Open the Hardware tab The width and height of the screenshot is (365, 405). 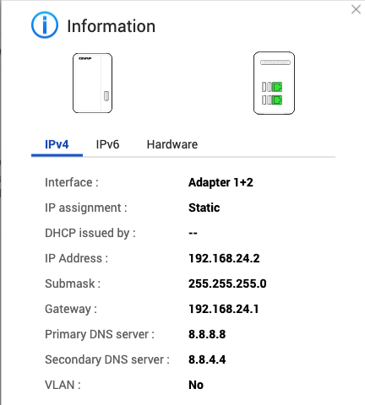coord(172,144)
